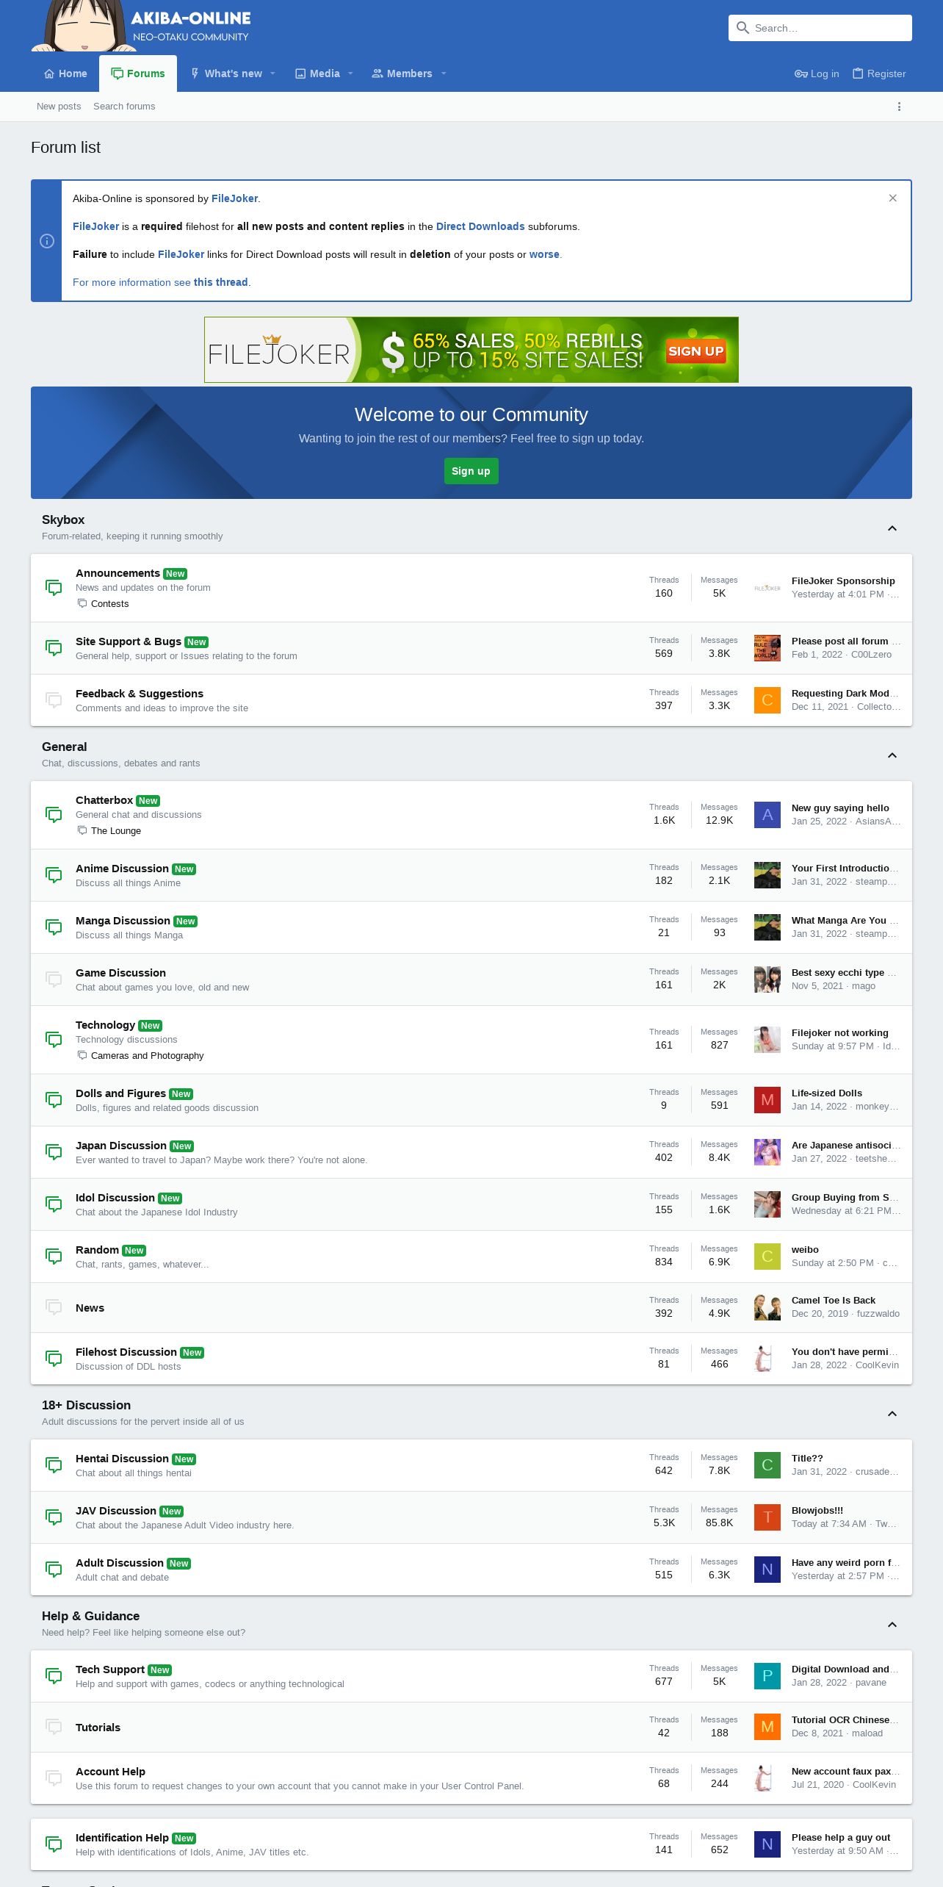Open New posts sub-navigation link

59,107
